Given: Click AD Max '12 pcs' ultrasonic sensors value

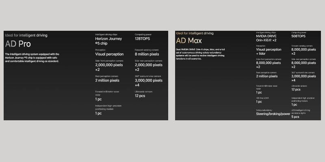Looking at the screenshot, I should (296, 90).
